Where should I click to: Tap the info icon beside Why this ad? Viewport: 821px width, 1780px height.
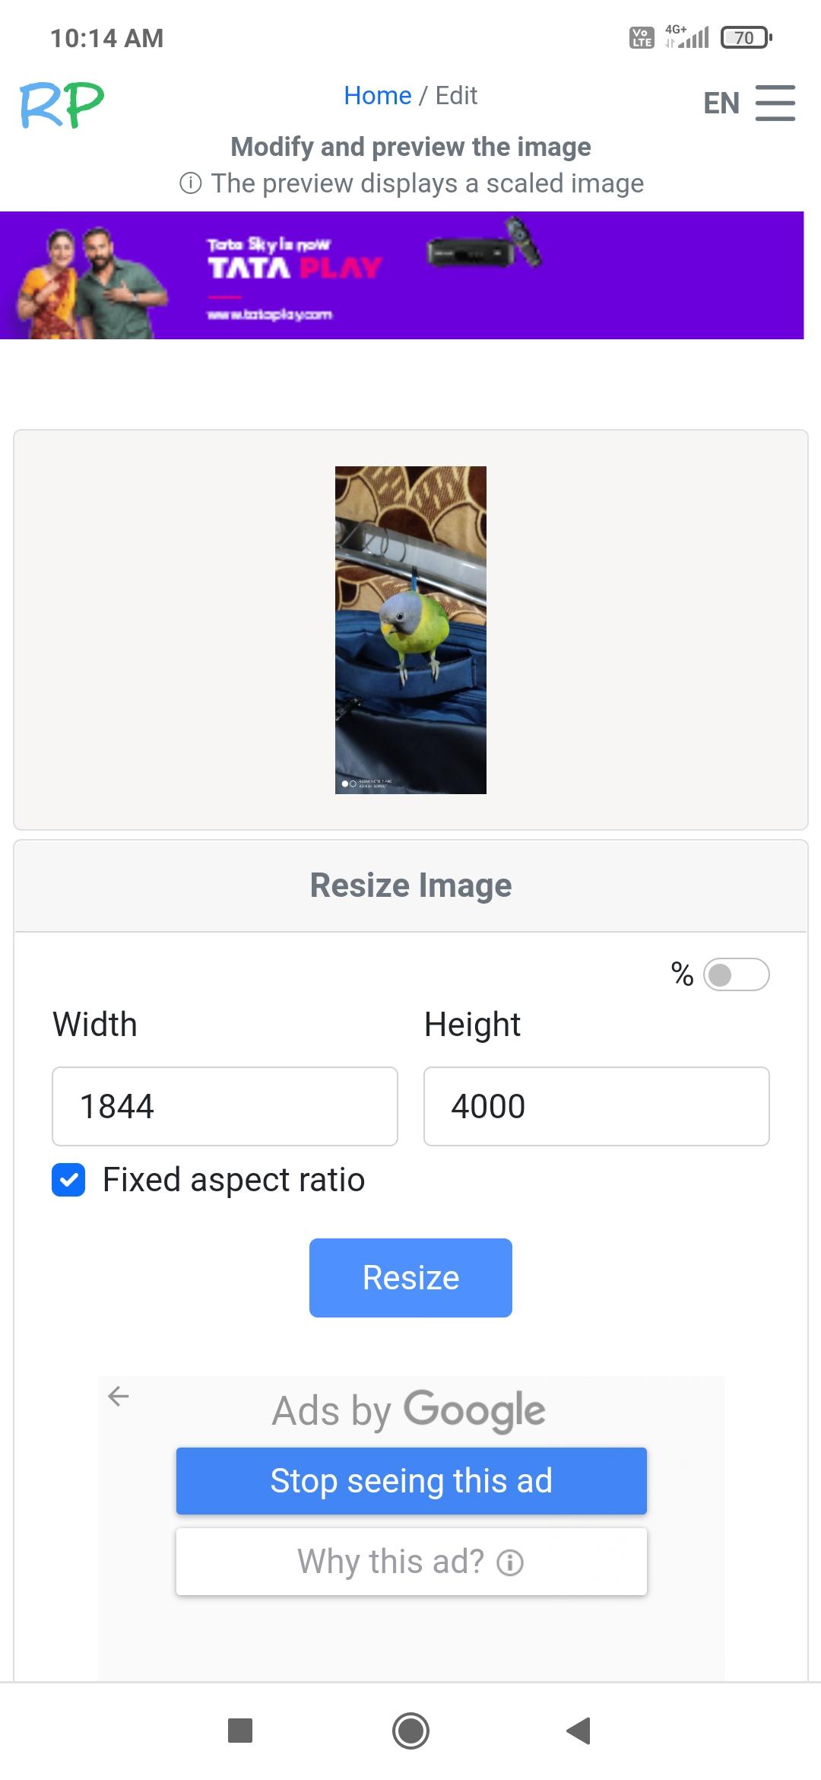pos(510,1562)
